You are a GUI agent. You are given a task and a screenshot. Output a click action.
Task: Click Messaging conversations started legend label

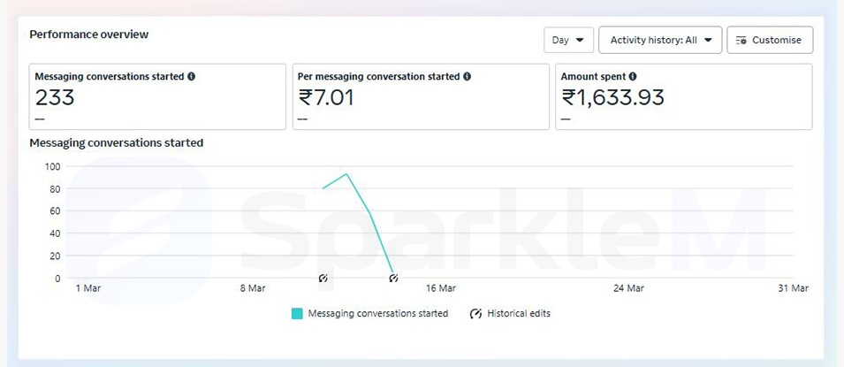coord(377,314)
